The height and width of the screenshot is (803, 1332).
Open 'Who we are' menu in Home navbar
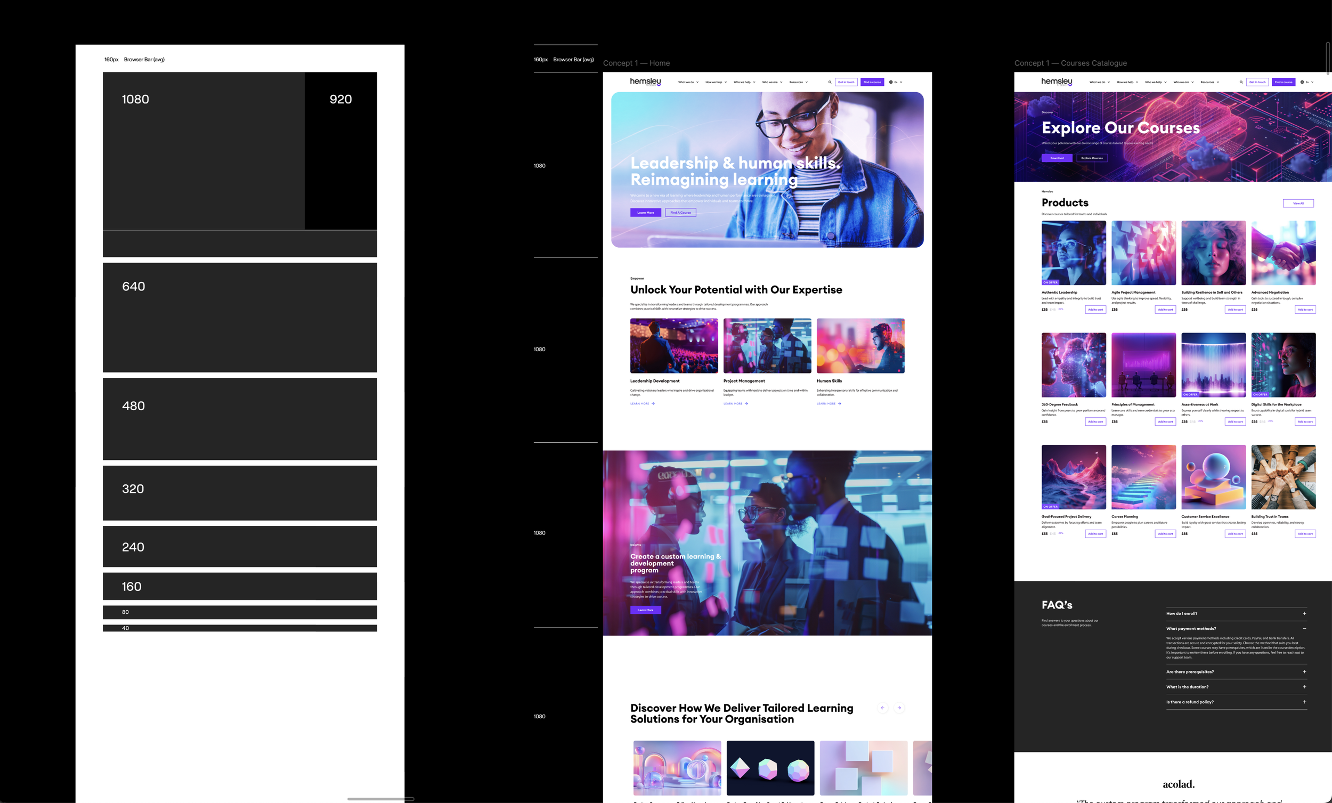click(772, 82)
